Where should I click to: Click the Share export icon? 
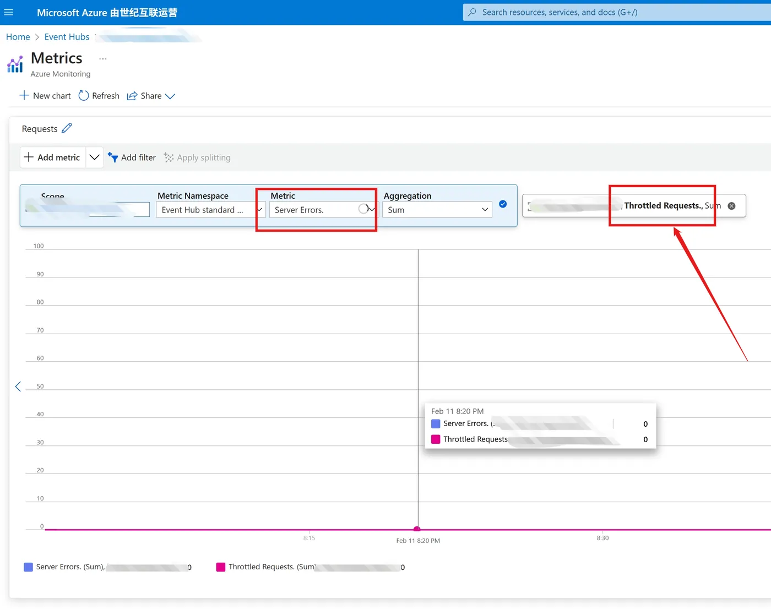pyautogui.click(x=132, y=96)
